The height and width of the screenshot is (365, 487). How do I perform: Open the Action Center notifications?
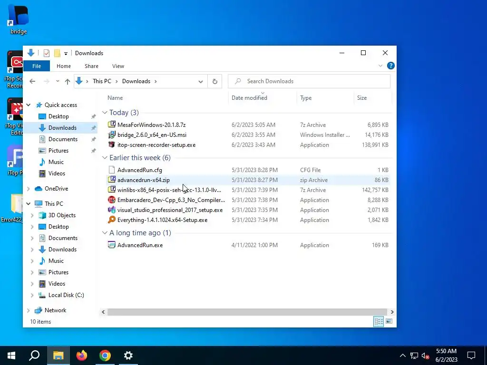(471, 355)
